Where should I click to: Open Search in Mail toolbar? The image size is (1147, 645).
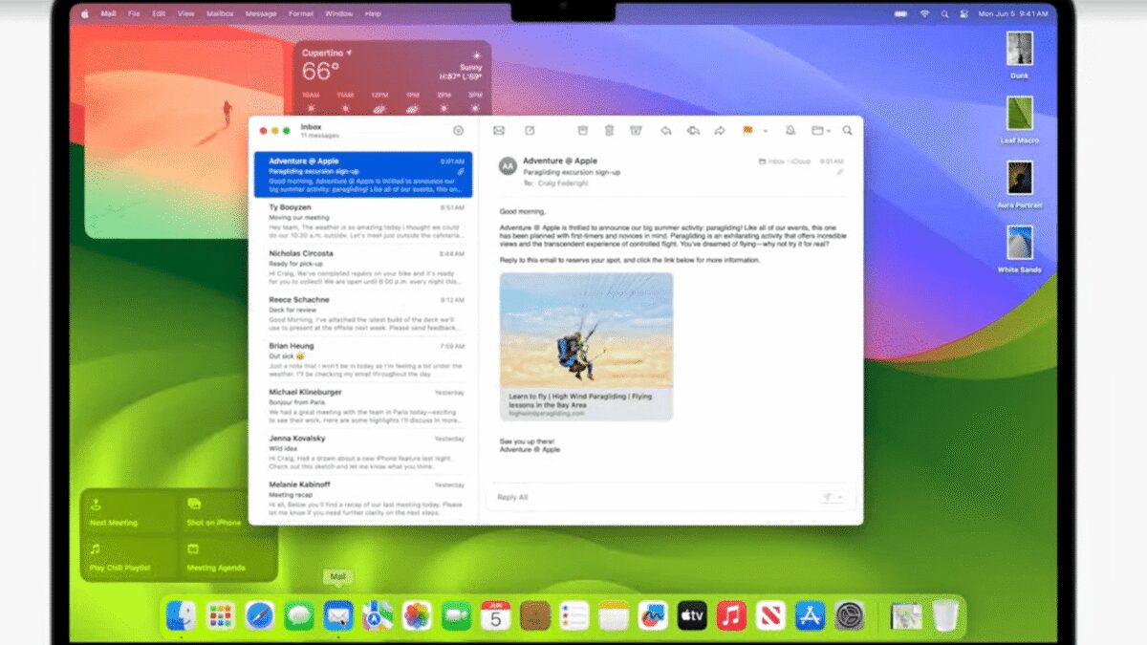[x=846, y=131]
